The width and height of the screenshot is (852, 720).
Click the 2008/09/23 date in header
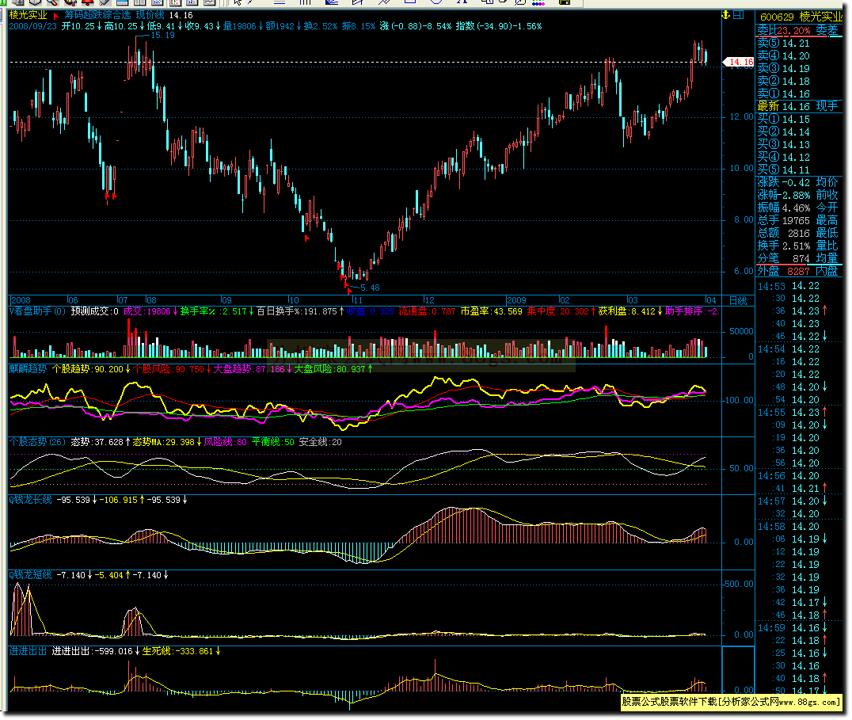tap(32, 26)
